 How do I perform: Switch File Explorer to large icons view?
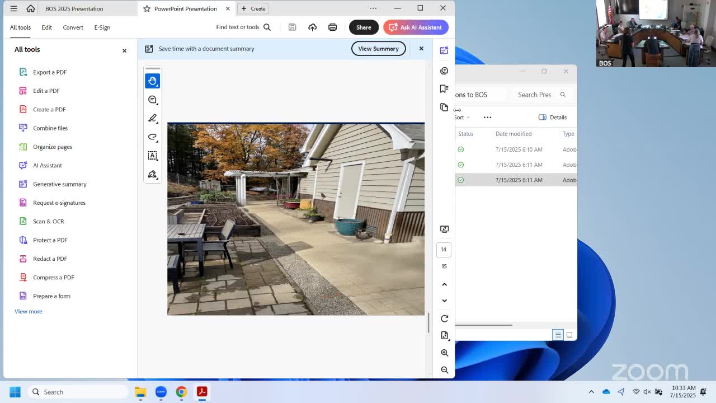point(569,335)
